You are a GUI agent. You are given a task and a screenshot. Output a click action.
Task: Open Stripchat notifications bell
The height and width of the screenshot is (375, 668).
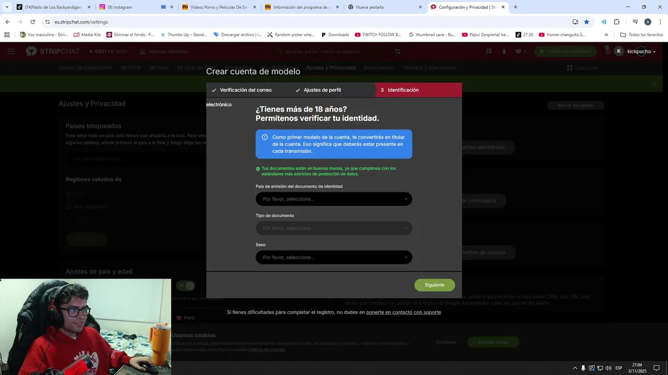pyautogui.click(x=504, y=52)
